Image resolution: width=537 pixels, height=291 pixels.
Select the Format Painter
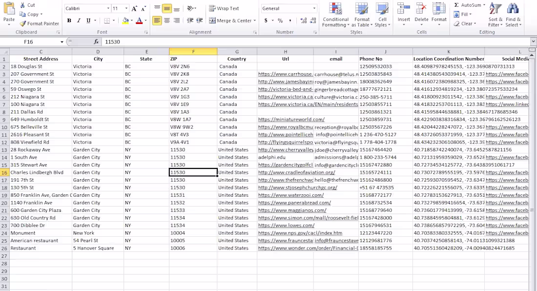coord(39,23)
